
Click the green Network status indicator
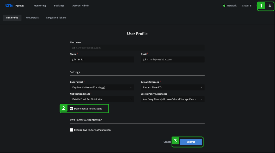click(x=224, y=6)
